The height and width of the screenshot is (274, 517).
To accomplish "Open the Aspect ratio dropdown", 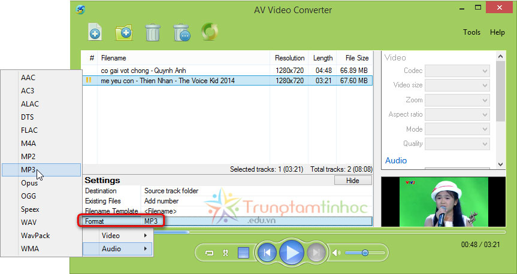I will 457,115.
